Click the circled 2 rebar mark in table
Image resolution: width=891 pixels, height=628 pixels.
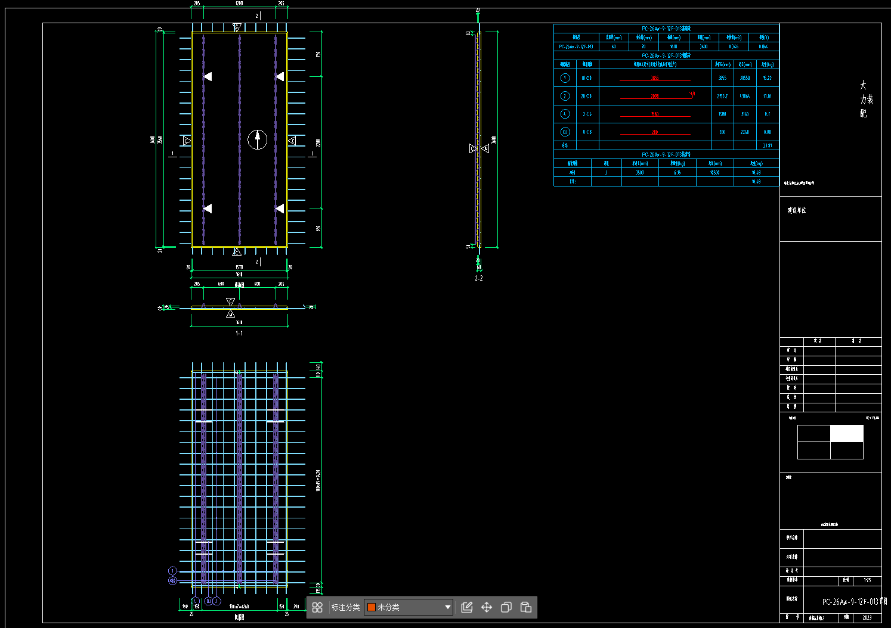565,96
